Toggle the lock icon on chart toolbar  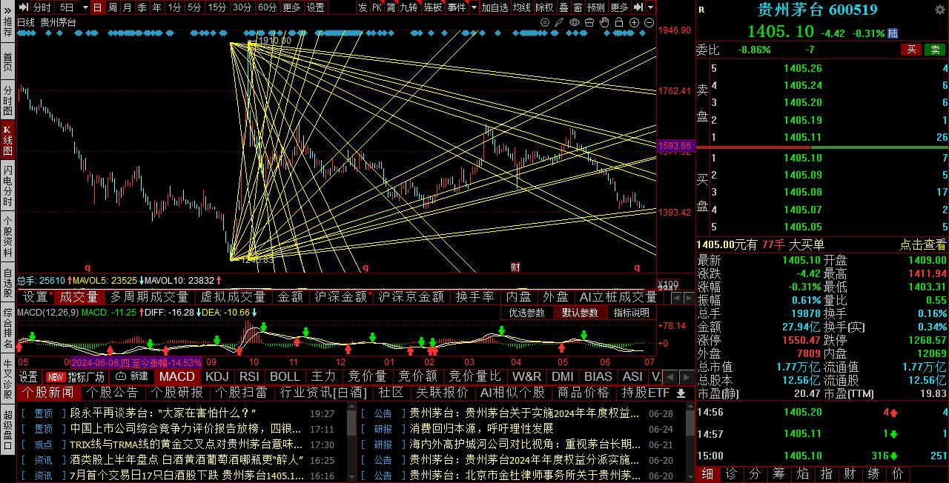619,22
